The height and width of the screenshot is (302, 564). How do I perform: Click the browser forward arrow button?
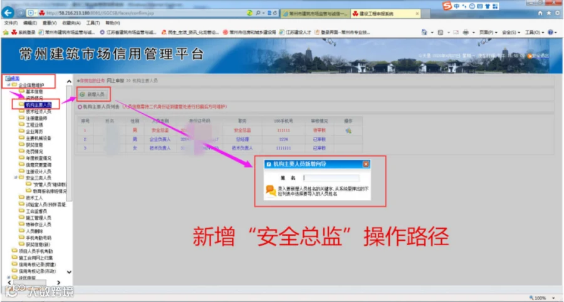click(20, 13)
